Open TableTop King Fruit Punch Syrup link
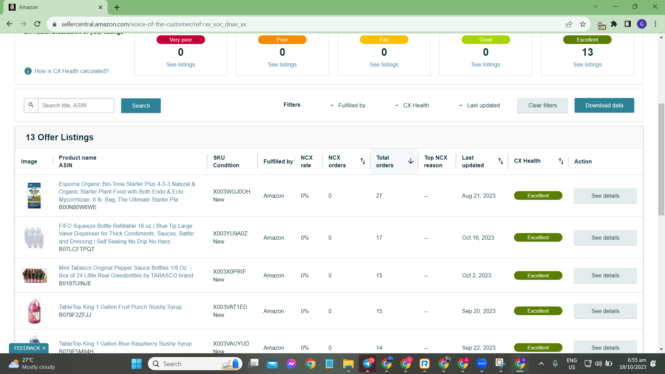The image size is (665, 374). [120, 307]
